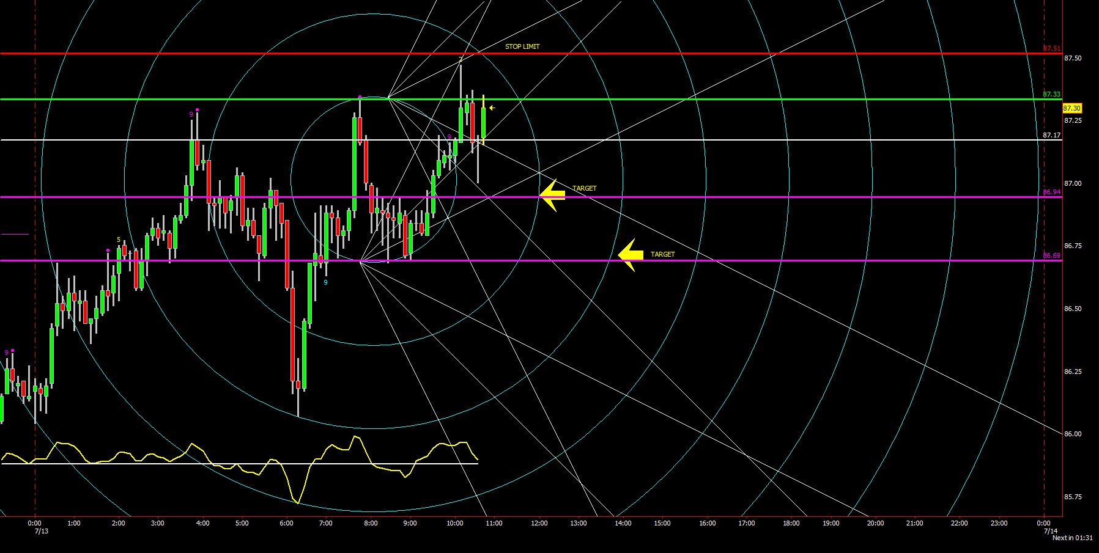Click the 18:00 time axis label

(791, 523)
